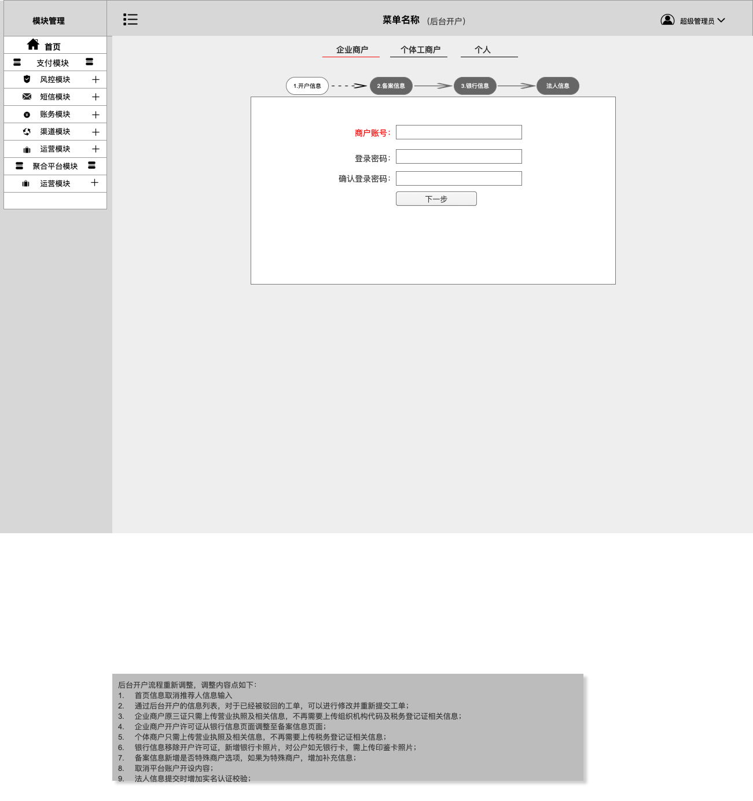Screen dimensions: 753x801
Task: Open the 超级管理员 dropdown arrow
Action: [x=721, y=20]
